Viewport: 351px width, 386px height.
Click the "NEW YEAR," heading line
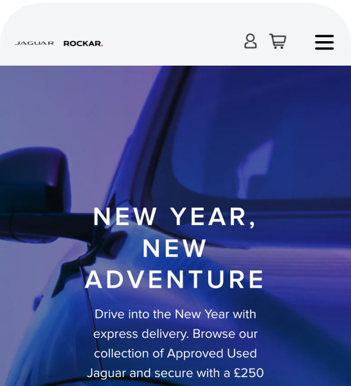tap(175, 217)
